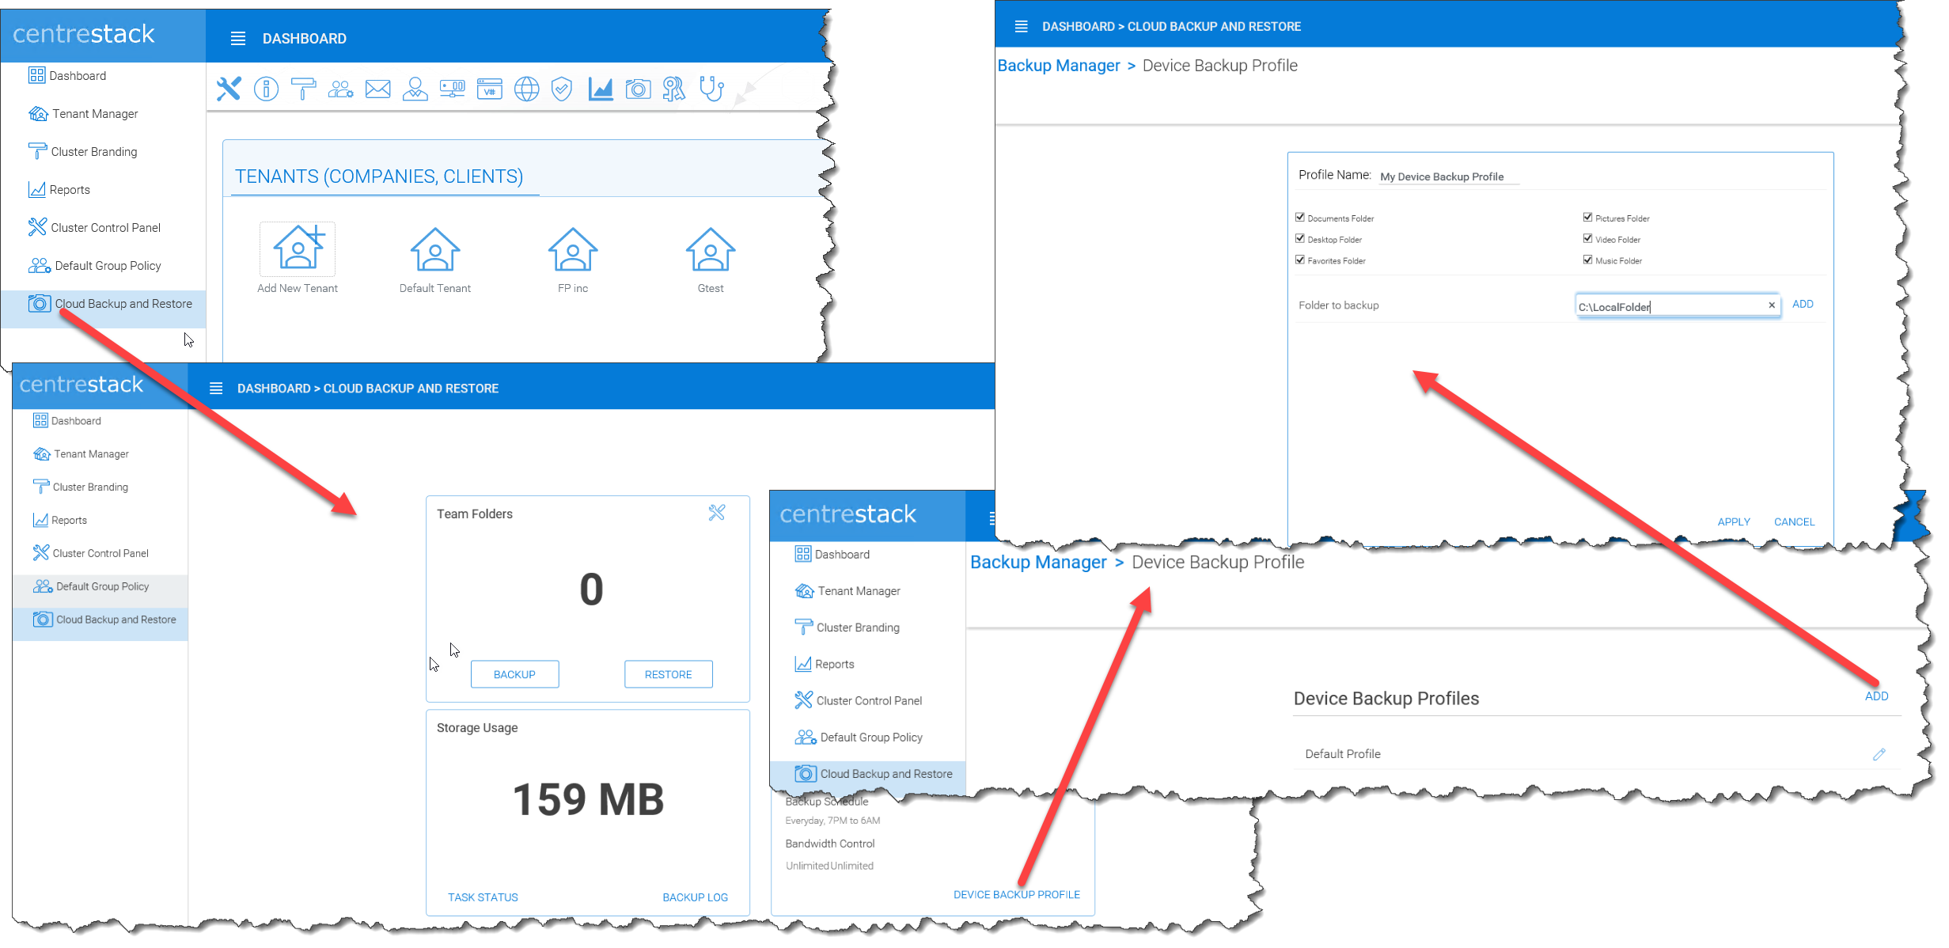Uncheck the Video Folder checkbox
This screenshot has height=948, width=1949.
1587,238
